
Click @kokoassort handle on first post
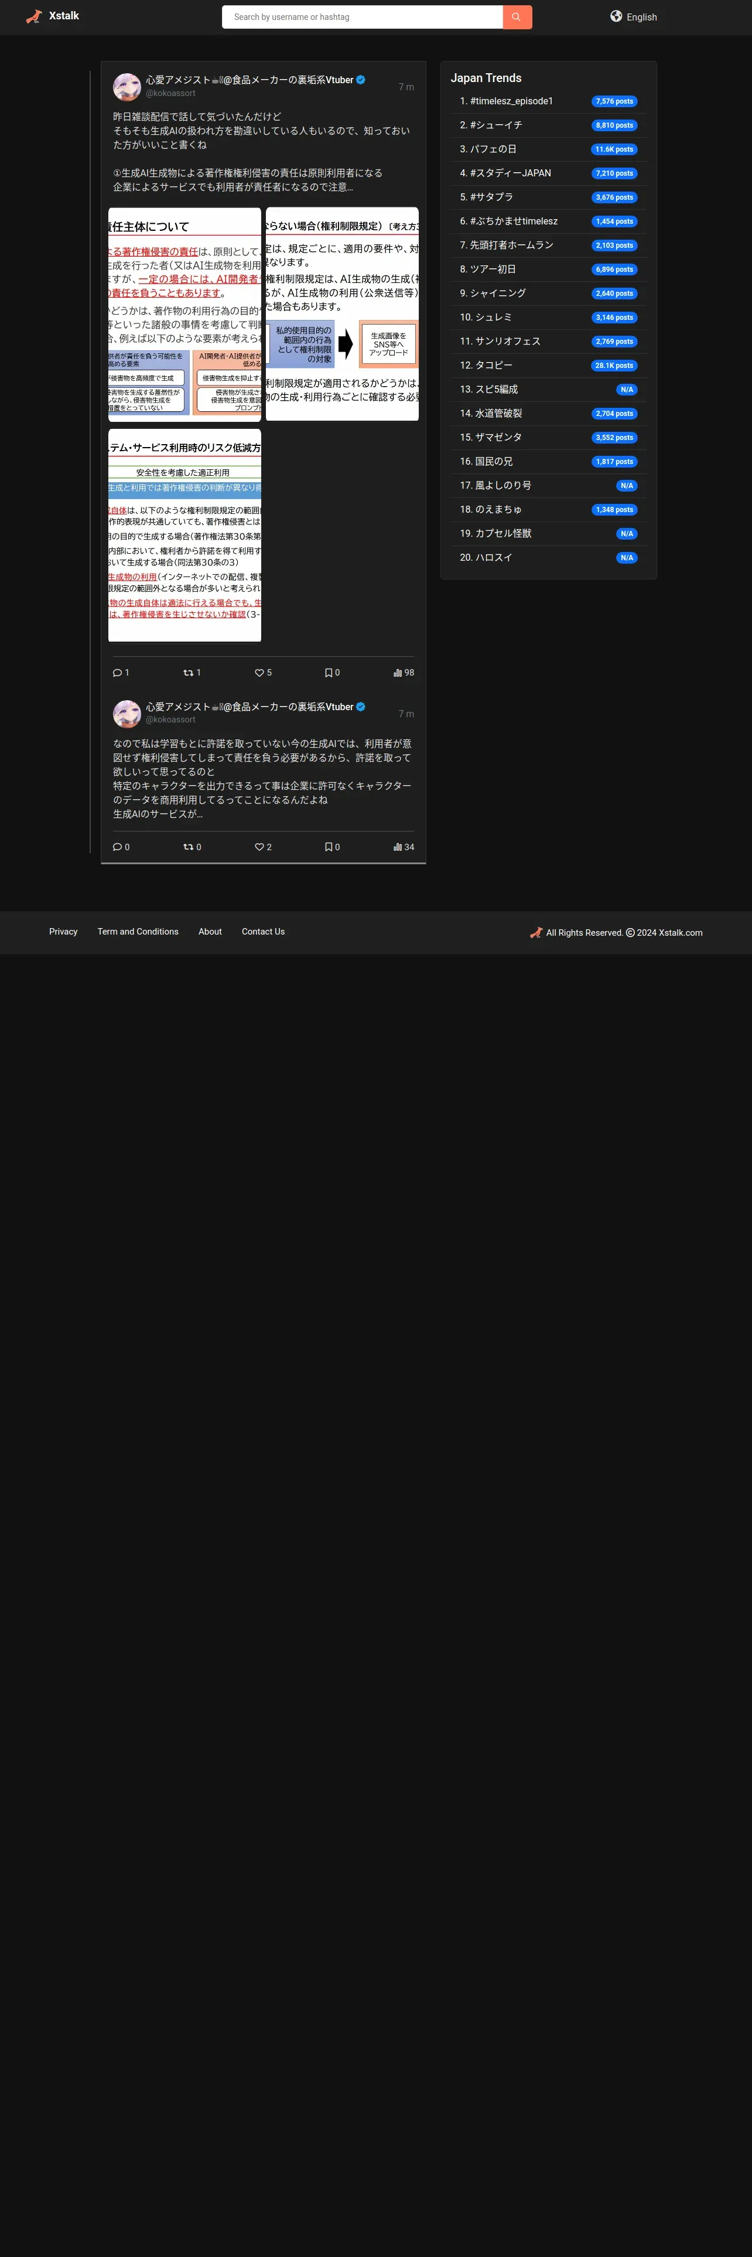point(170,93)
